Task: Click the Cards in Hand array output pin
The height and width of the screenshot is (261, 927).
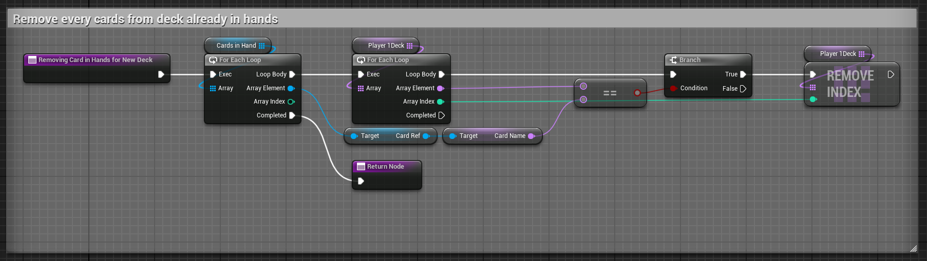Action: (x=262, y=46)
